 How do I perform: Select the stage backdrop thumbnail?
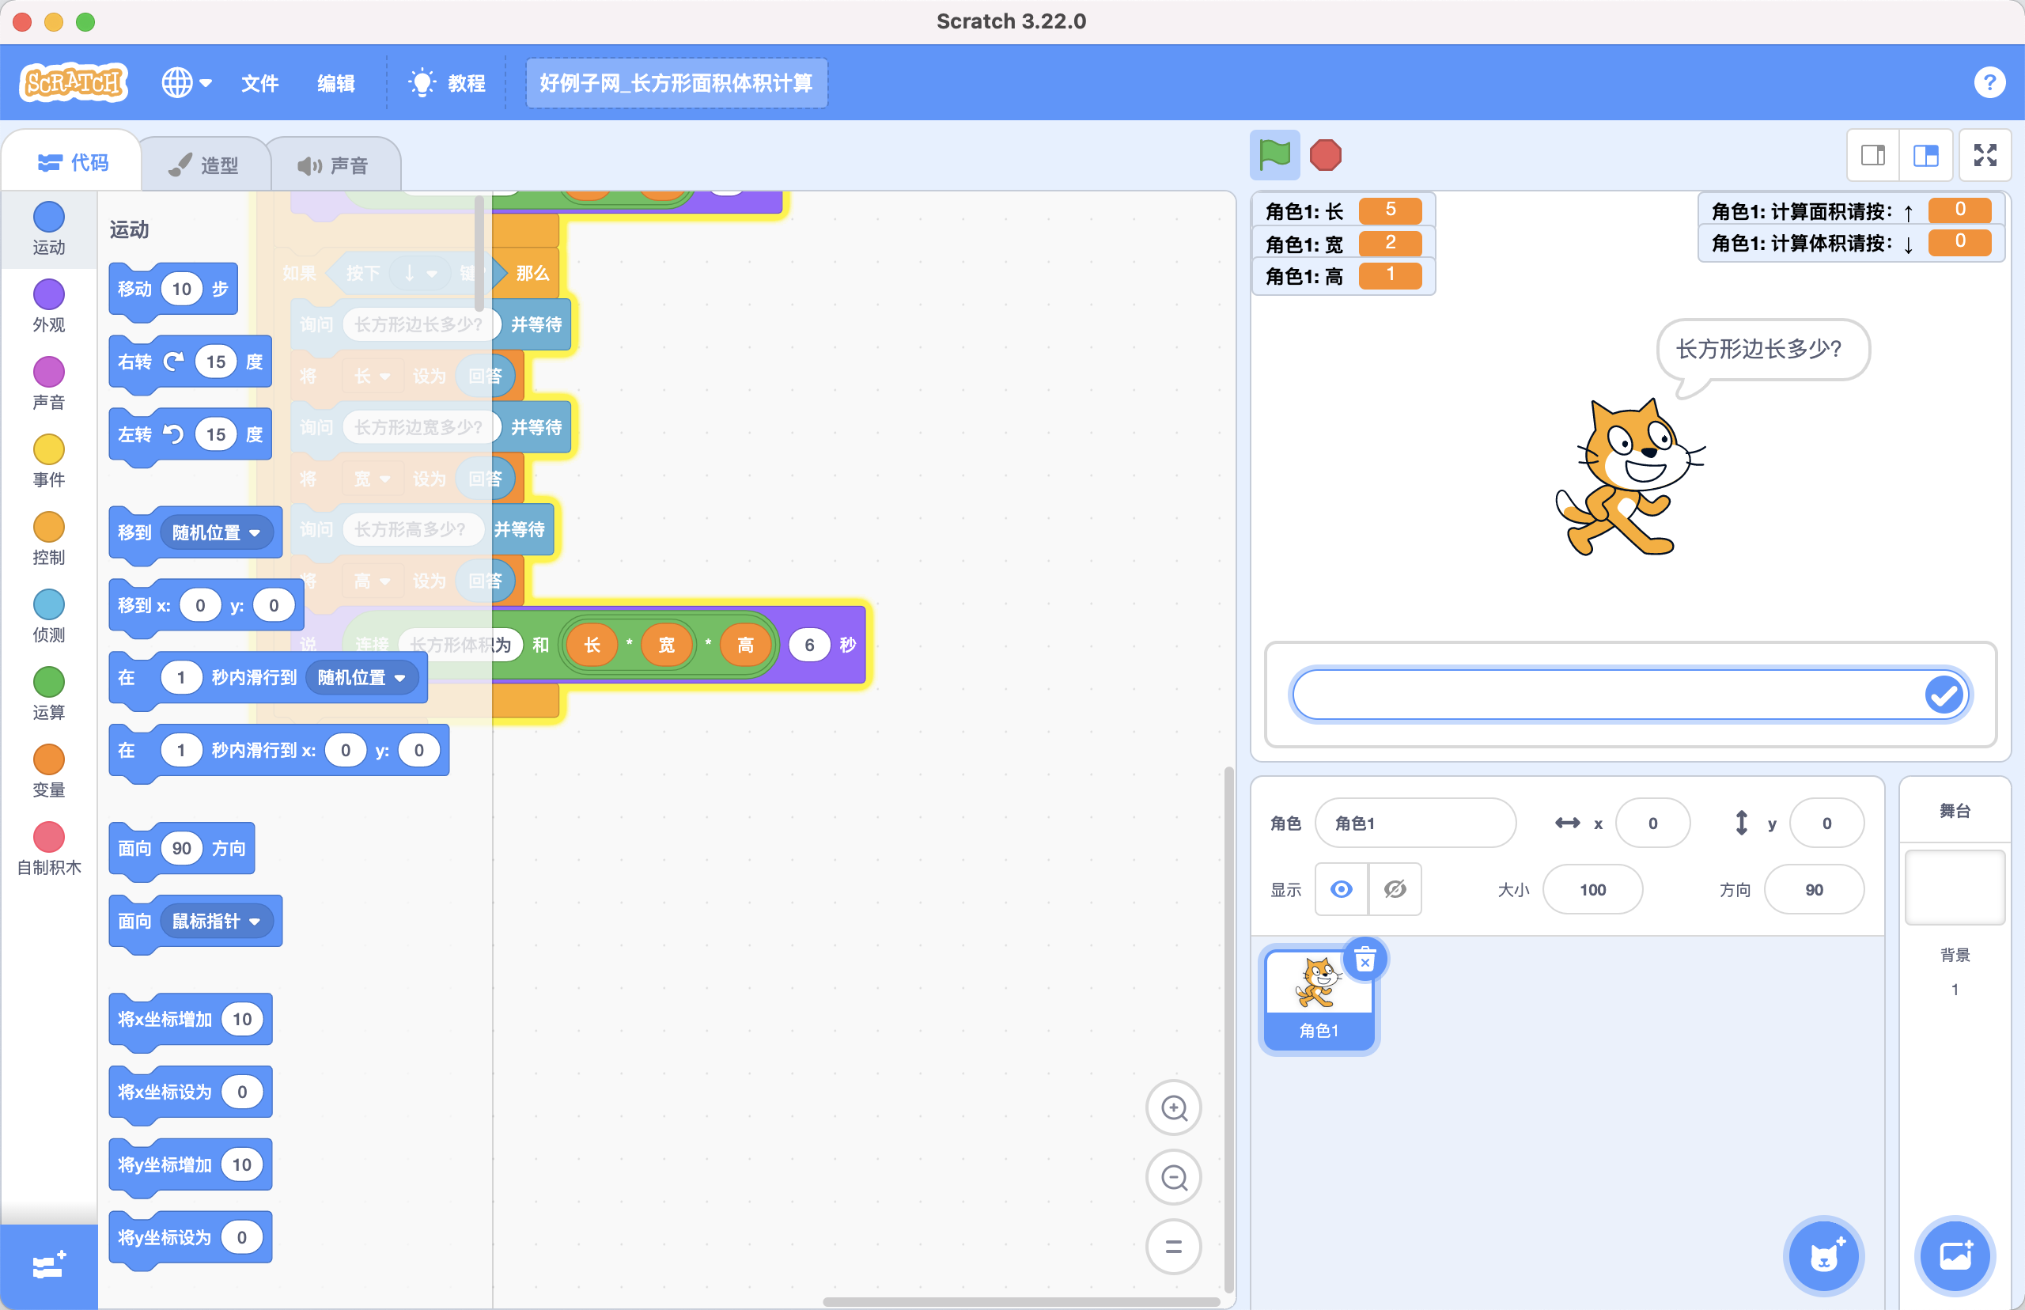[1955, 888]
